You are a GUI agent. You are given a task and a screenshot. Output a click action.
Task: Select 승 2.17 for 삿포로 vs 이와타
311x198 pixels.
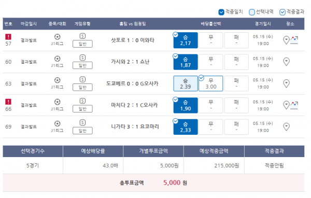(186, 40)
